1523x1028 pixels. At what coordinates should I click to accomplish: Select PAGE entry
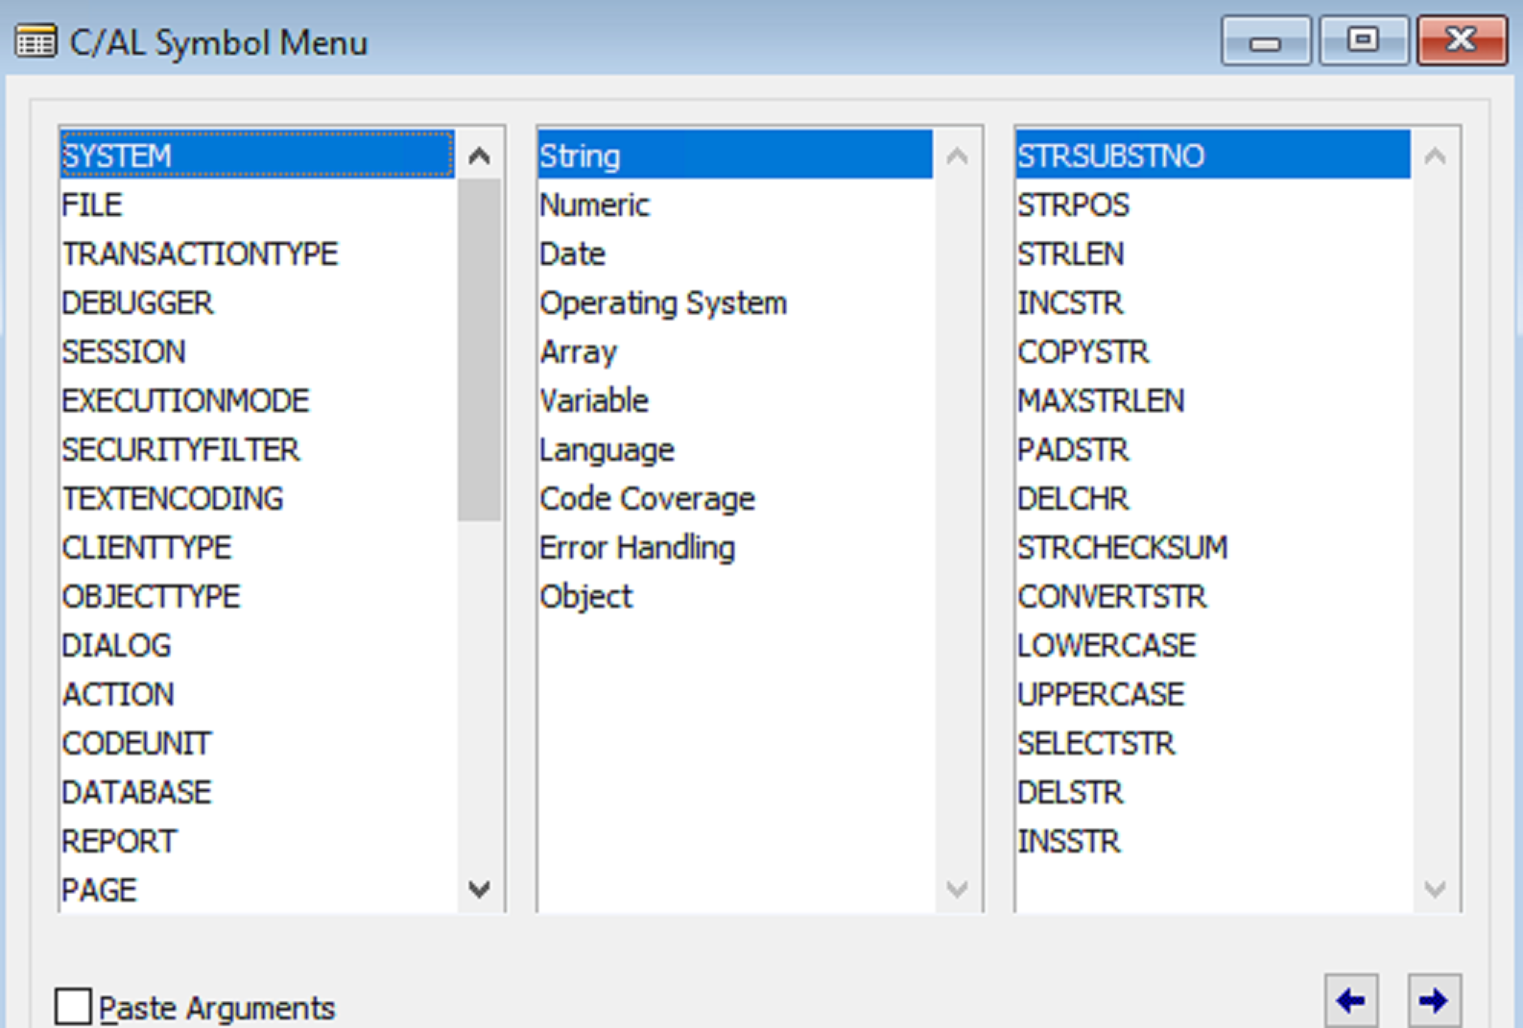[x=256, y=890]
